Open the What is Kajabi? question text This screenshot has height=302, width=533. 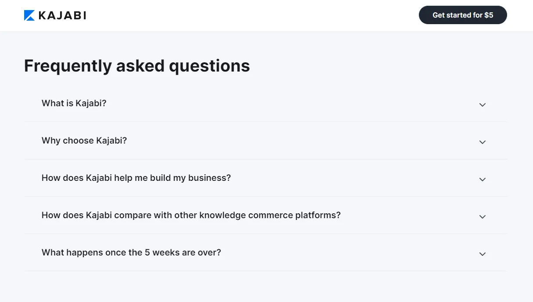tap(74, 103)
